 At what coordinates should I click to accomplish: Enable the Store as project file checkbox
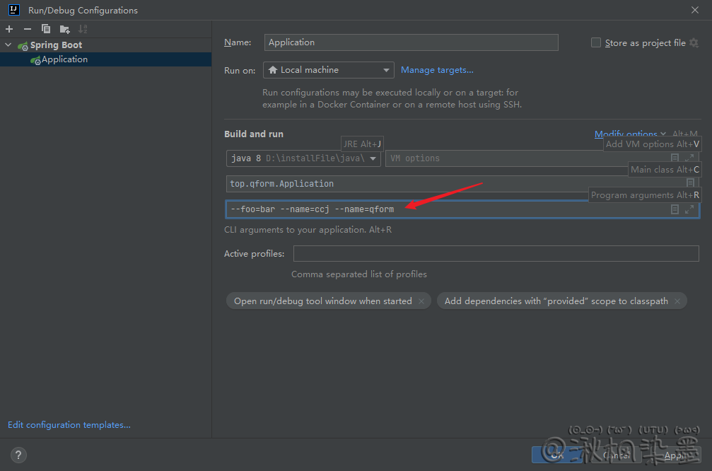(596, 43)
